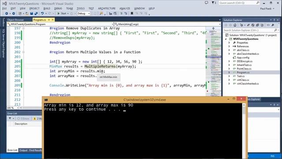The image size is (282, 159).
Task: Select PointClass.cs in Solution Explorer
Action: [x=244, y=69]
